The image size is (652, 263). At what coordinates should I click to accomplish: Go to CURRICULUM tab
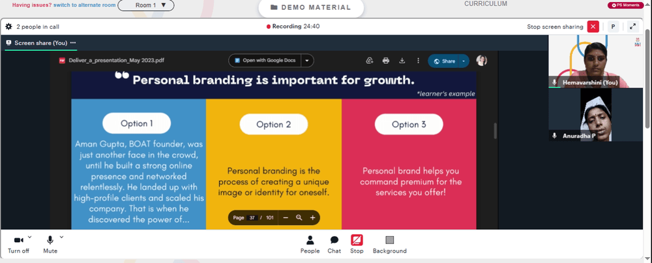pyautogui.click(x=486, y=4)
